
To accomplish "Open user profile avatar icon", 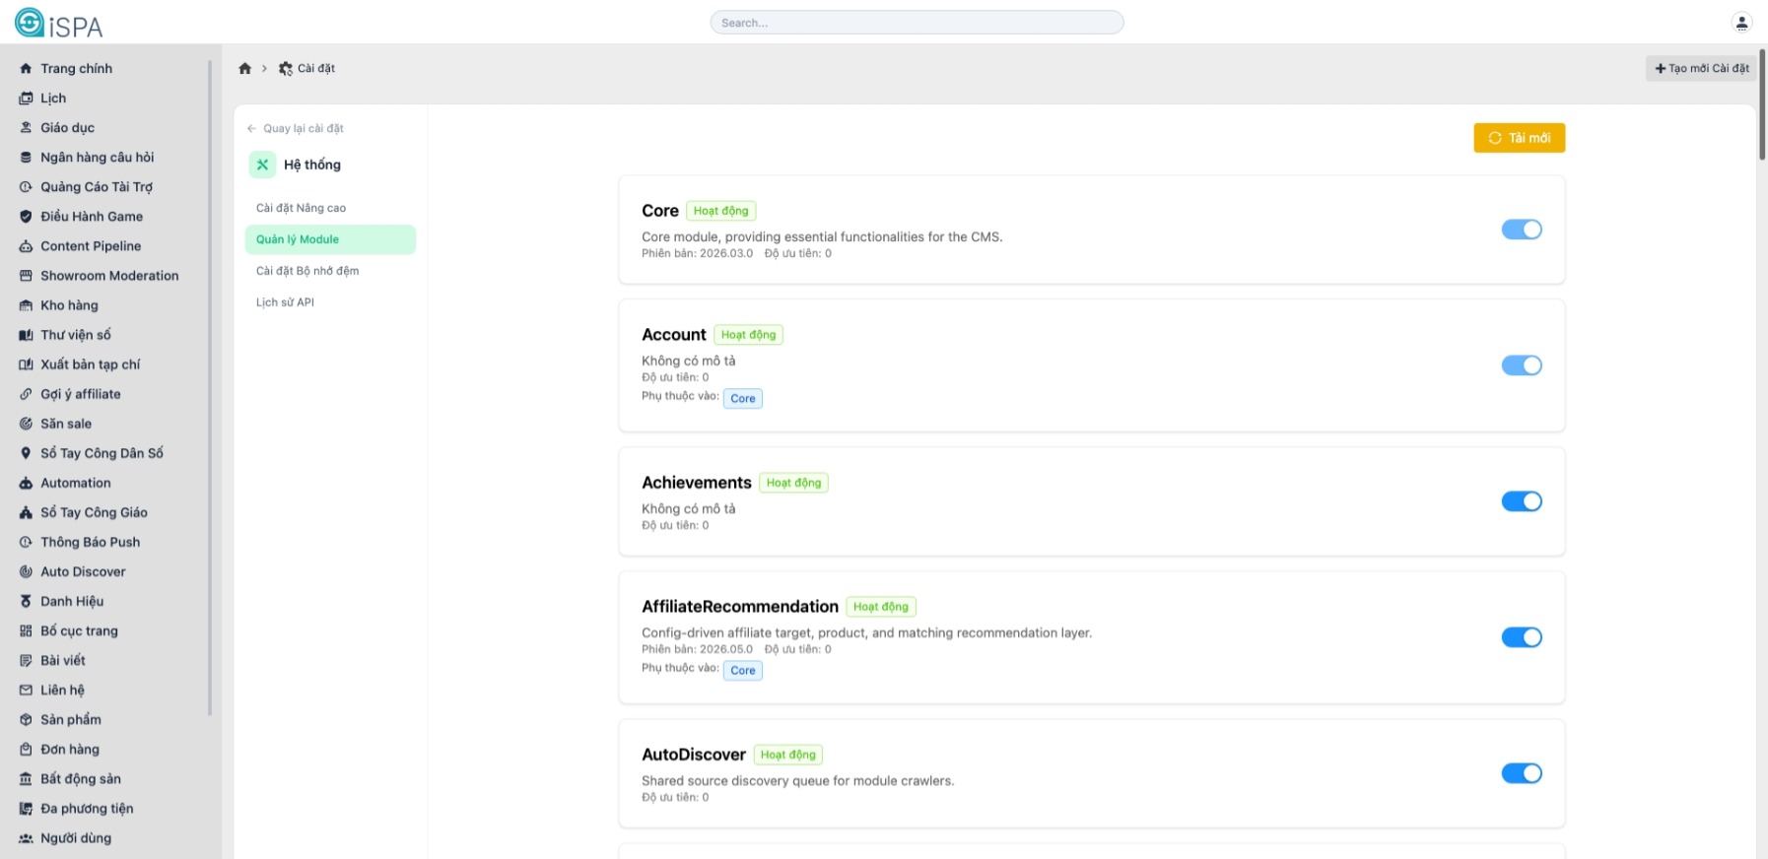I will pyautogui.click(x=1741, y=22).
